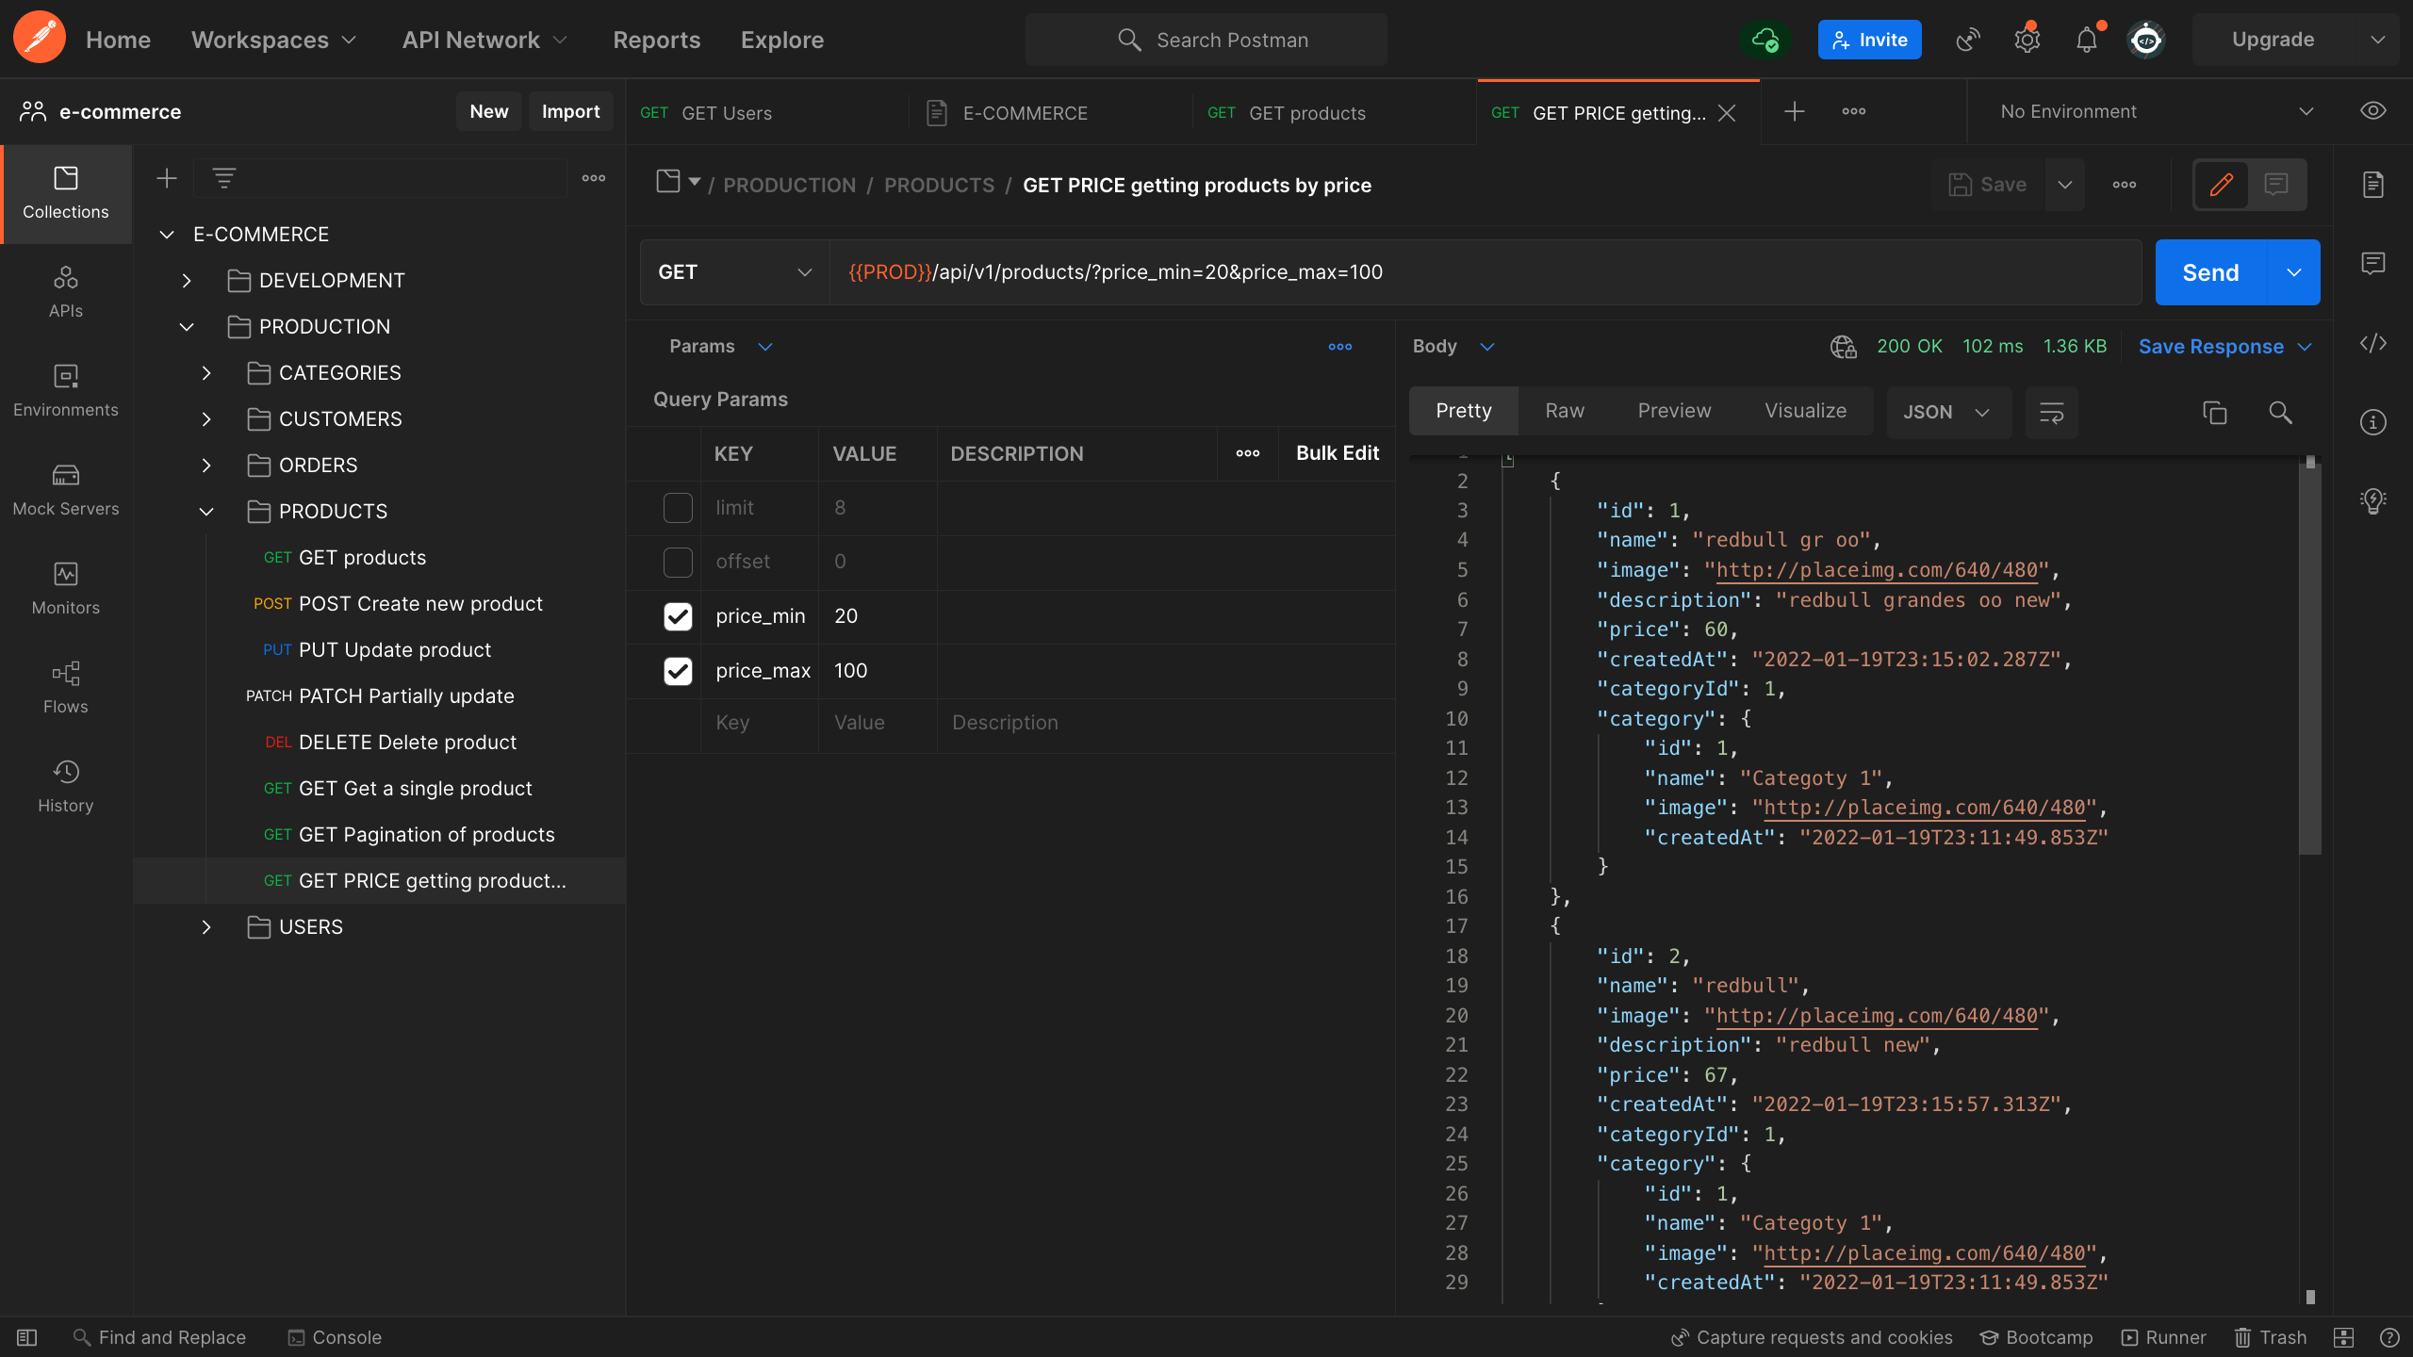Click Save Response
This screenshot has width=2413, height=1357.
coord(2210,347)
